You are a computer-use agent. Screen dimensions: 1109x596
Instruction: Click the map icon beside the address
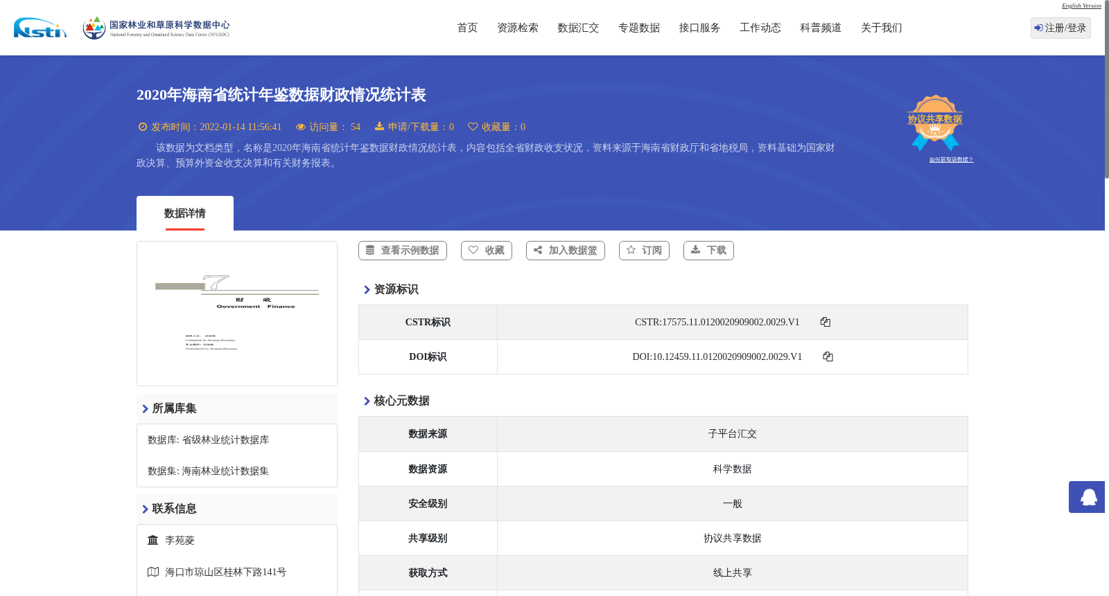[x=153, y=572]
